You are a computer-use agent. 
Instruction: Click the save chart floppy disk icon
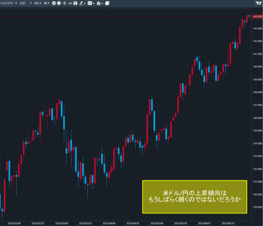point(75,3)
